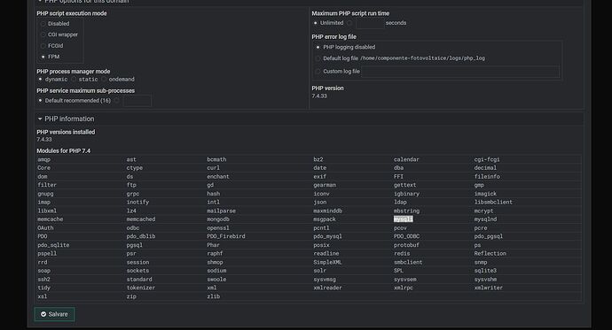Click the run time seconds input field

[370, 23]
